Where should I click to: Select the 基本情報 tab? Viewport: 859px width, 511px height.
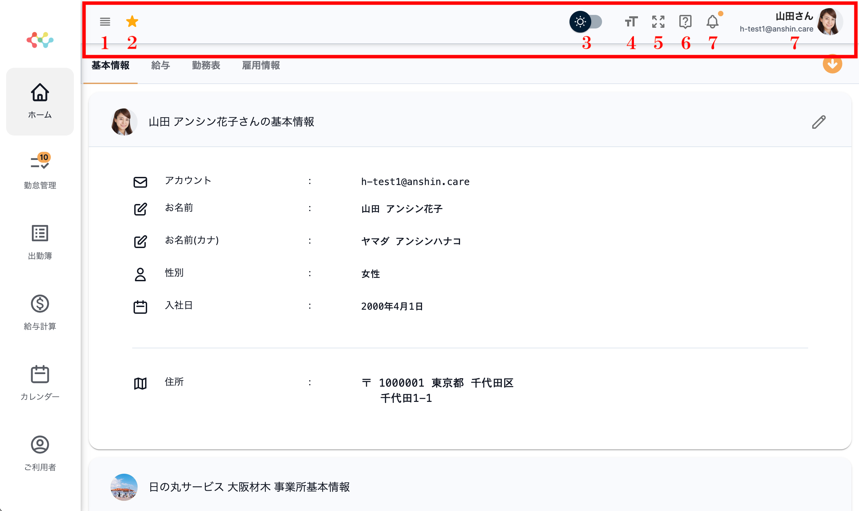pyautogui.click(x=110, y=65)
